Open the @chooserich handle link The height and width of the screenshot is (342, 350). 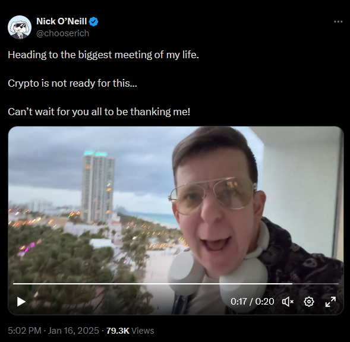point(63,33)
